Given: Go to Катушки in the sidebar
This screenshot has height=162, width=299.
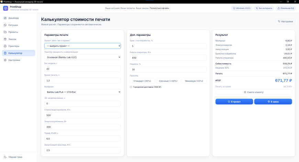Looking at the screenshot, I should [19, 25].
